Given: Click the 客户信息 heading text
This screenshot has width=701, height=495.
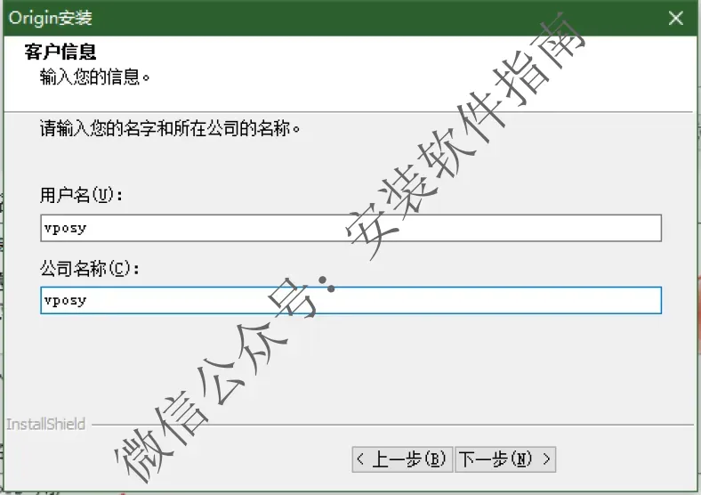Looking at the screenshot, I should point(60,52).
